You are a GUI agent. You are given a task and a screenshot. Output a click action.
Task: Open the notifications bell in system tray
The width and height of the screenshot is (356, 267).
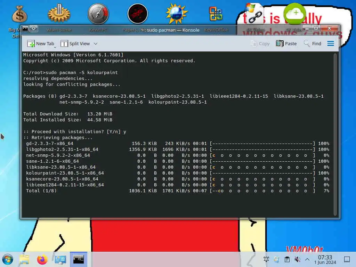(266, 259)
